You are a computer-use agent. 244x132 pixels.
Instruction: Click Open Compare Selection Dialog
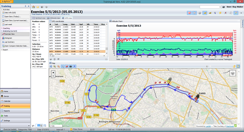click(15, 46)
